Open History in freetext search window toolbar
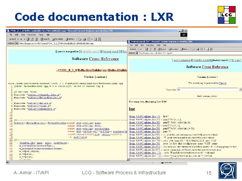 click(185, 49)
